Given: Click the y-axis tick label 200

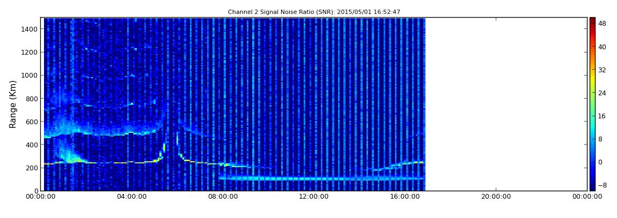Looking at the screenshot, I should click(x=32, y=168).
